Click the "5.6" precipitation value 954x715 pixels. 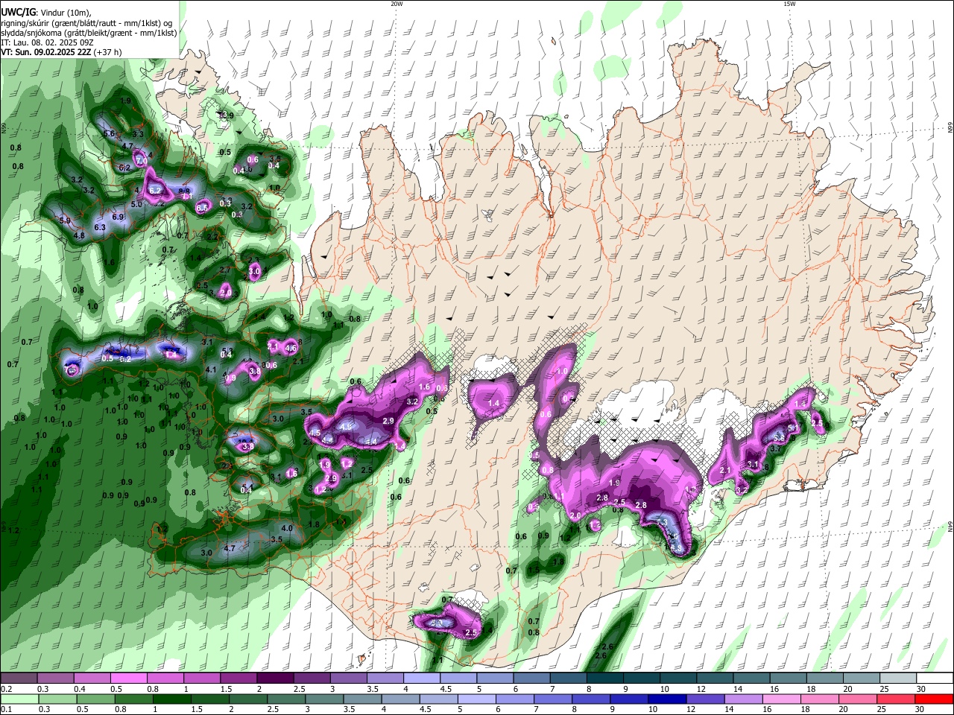click(x=109, y=133)
